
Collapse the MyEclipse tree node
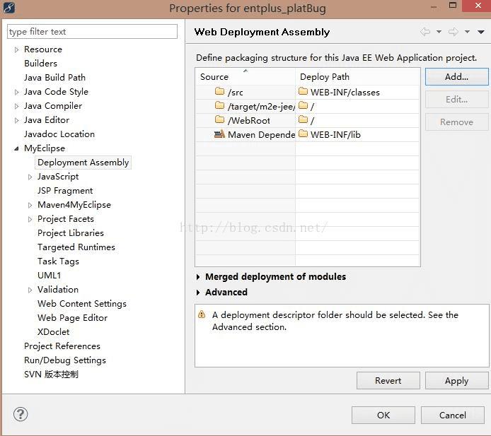pos(17,148)
